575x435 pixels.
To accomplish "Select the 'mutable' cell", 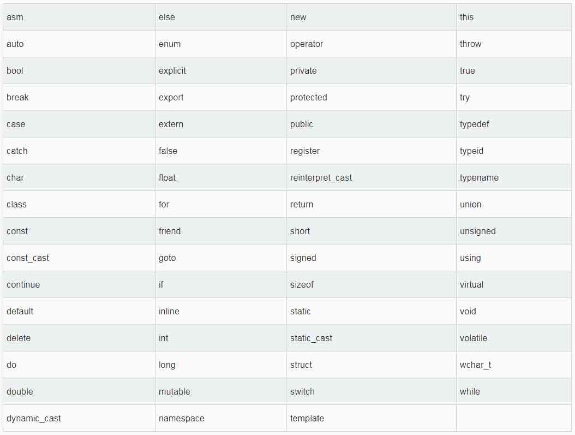I will (x=221, y=392).
